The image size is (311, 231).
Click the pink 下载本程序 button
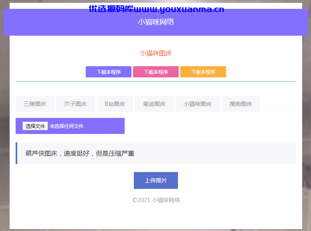pos(156,72)
